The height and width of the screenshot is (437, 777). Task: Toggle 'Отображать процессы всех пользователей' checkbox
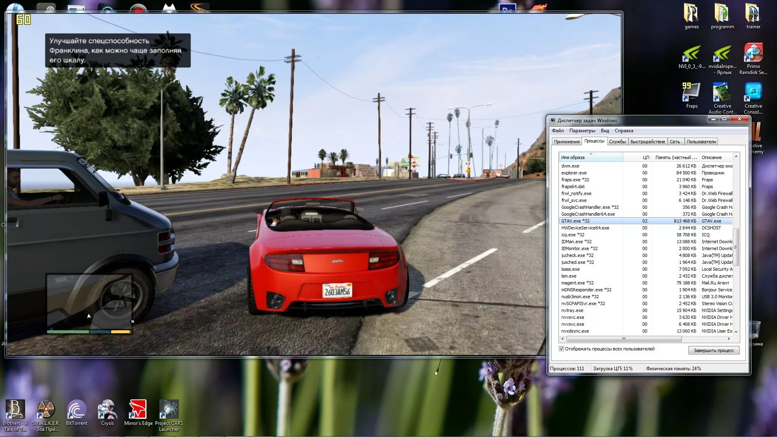pyautogui.click(x=561, y=349)
